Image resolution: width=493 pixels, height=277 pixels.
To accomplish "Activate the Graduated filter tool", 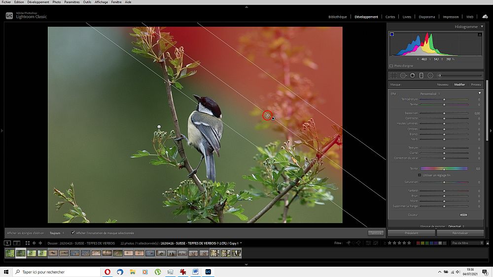I will click(x=421, y=75).
